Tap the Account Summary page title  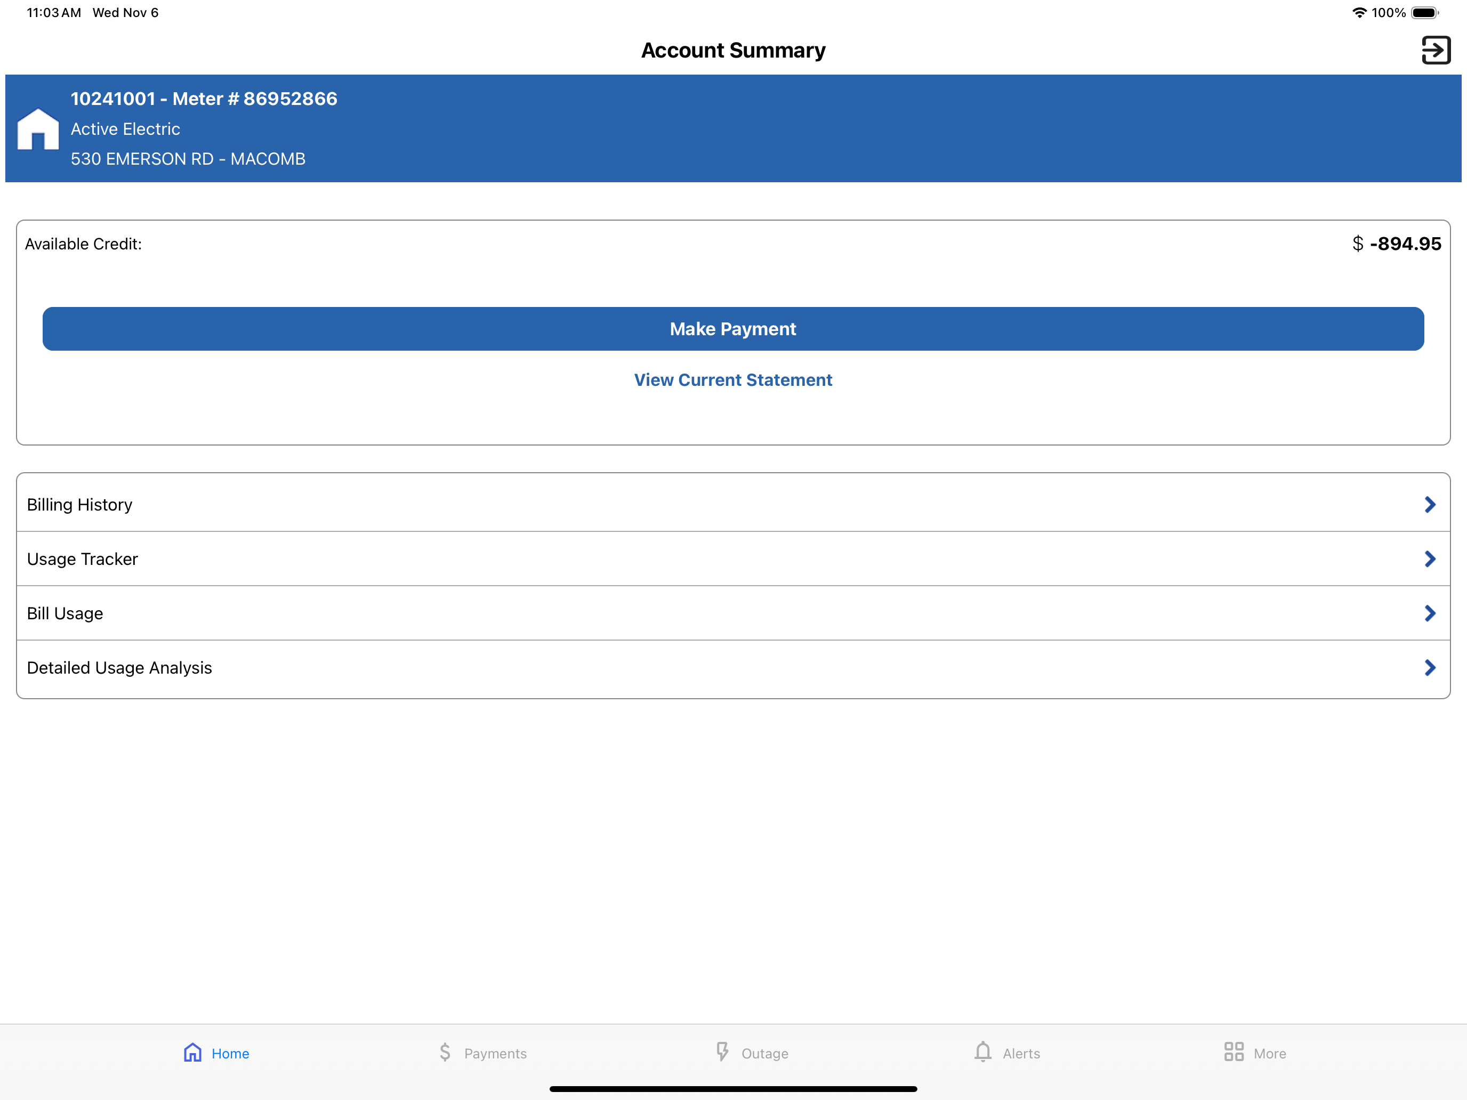(733, 51)
